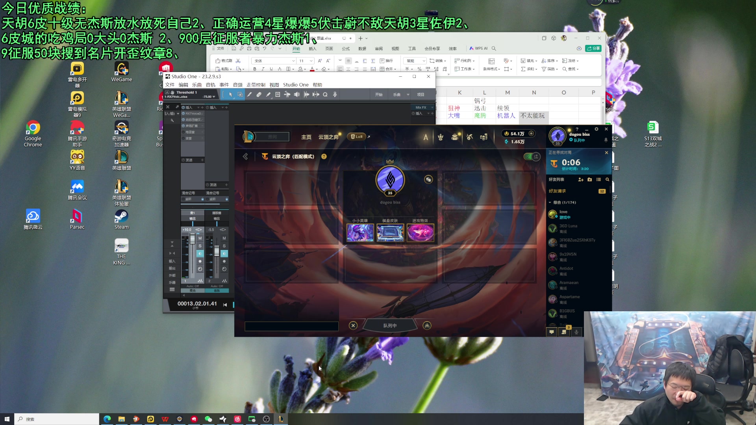Switch to the 公式 tab in WPS
Image resolution: width=756 pixels, height=425 pixels.
coord(346,49)
